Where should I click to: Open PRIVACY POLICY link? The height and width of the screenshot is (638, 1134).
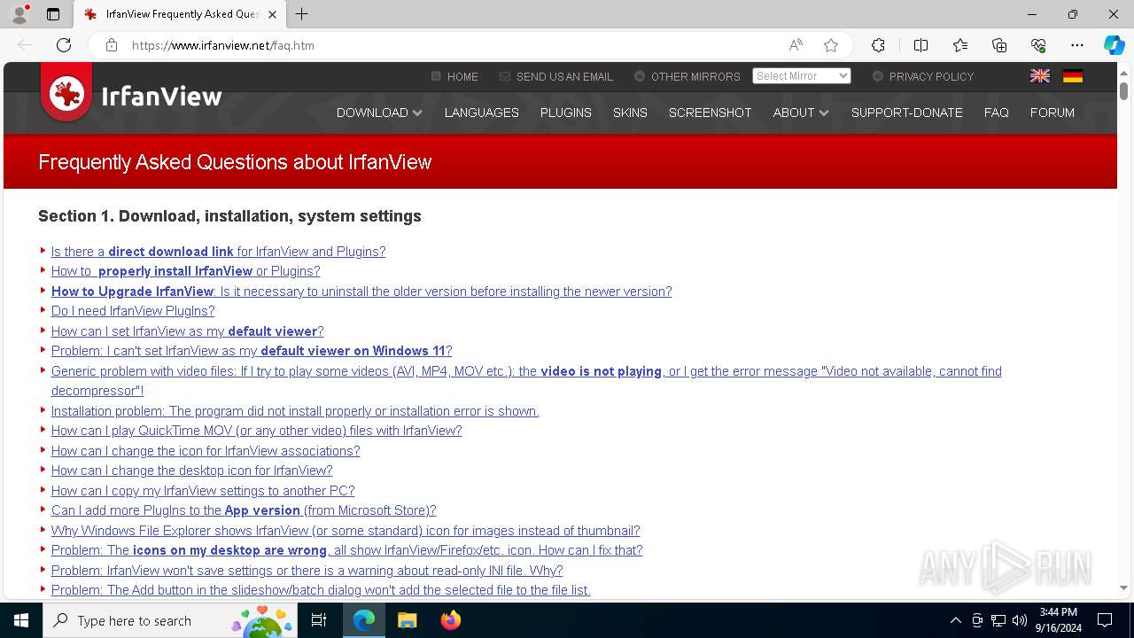(x=923, y=77)
